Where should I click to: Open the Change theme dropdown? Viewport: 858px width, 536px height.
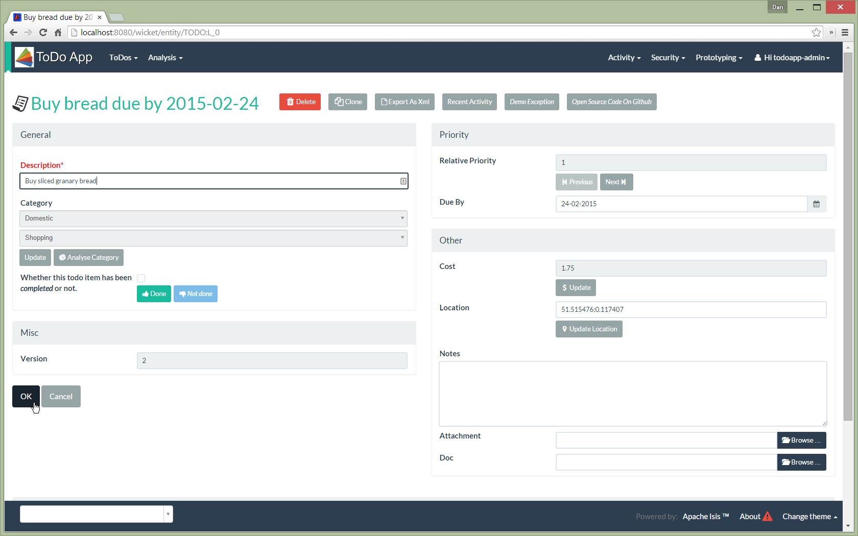point(809,517)
